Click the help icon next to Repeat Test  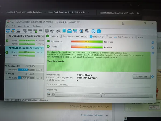(x=153, y=77)
